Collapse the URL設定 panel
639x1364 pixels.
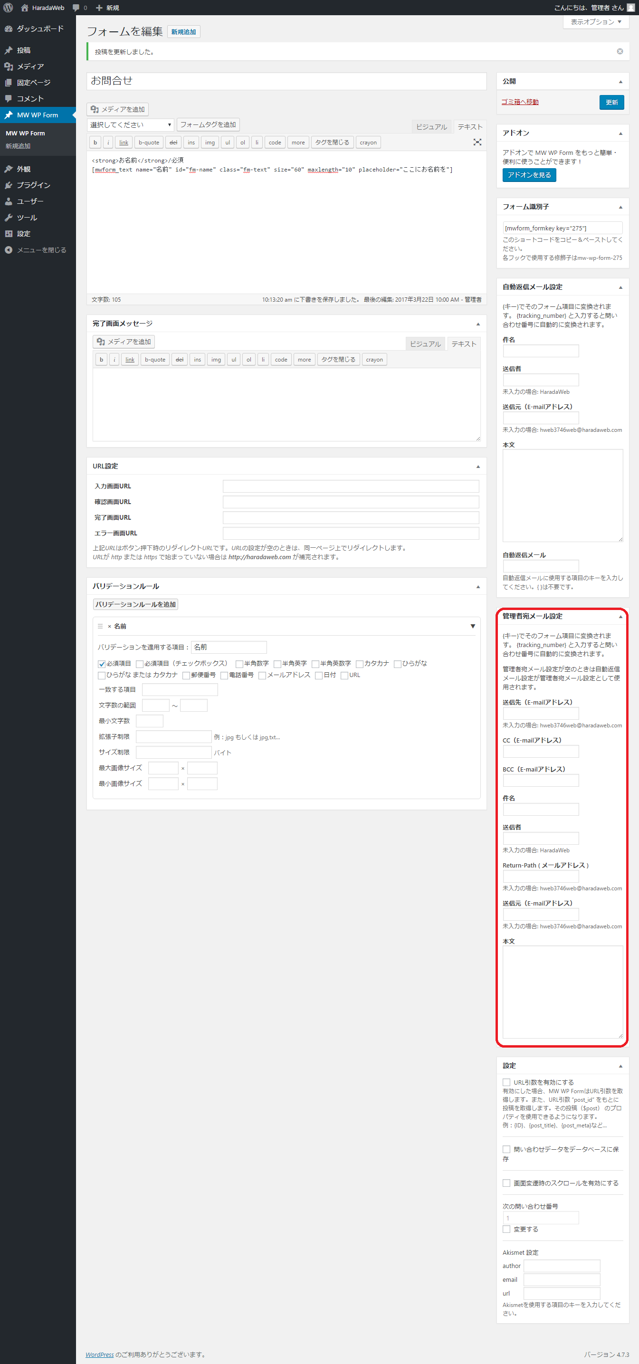(x=477, y=466)
